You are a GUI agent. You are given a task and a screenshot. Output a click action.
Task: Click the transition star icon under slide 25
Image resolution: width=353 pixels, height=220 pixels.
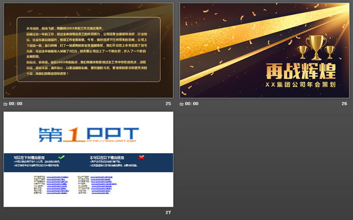[6, 103]
